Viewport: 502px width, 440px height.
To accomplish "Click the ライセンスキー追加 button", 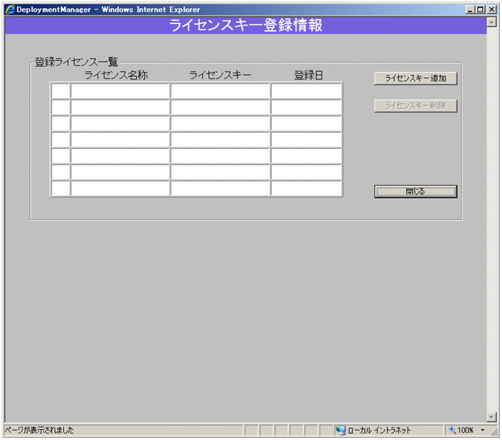I will 416,78.
